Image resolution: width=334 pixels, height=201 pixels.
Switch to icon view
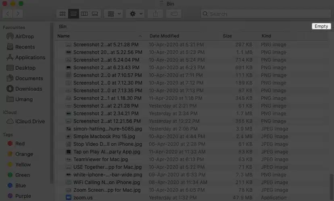click(63, 14)
